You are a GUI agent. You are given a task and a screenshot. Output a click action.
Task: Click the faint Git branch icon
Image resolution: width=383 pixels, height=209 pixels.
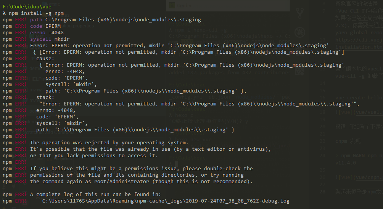coord(300,13)
